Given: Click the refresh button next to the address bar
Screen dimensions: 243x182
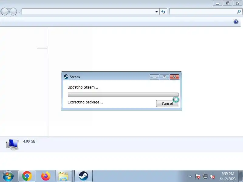Looking at the screenshot, I should coord(163,12).
